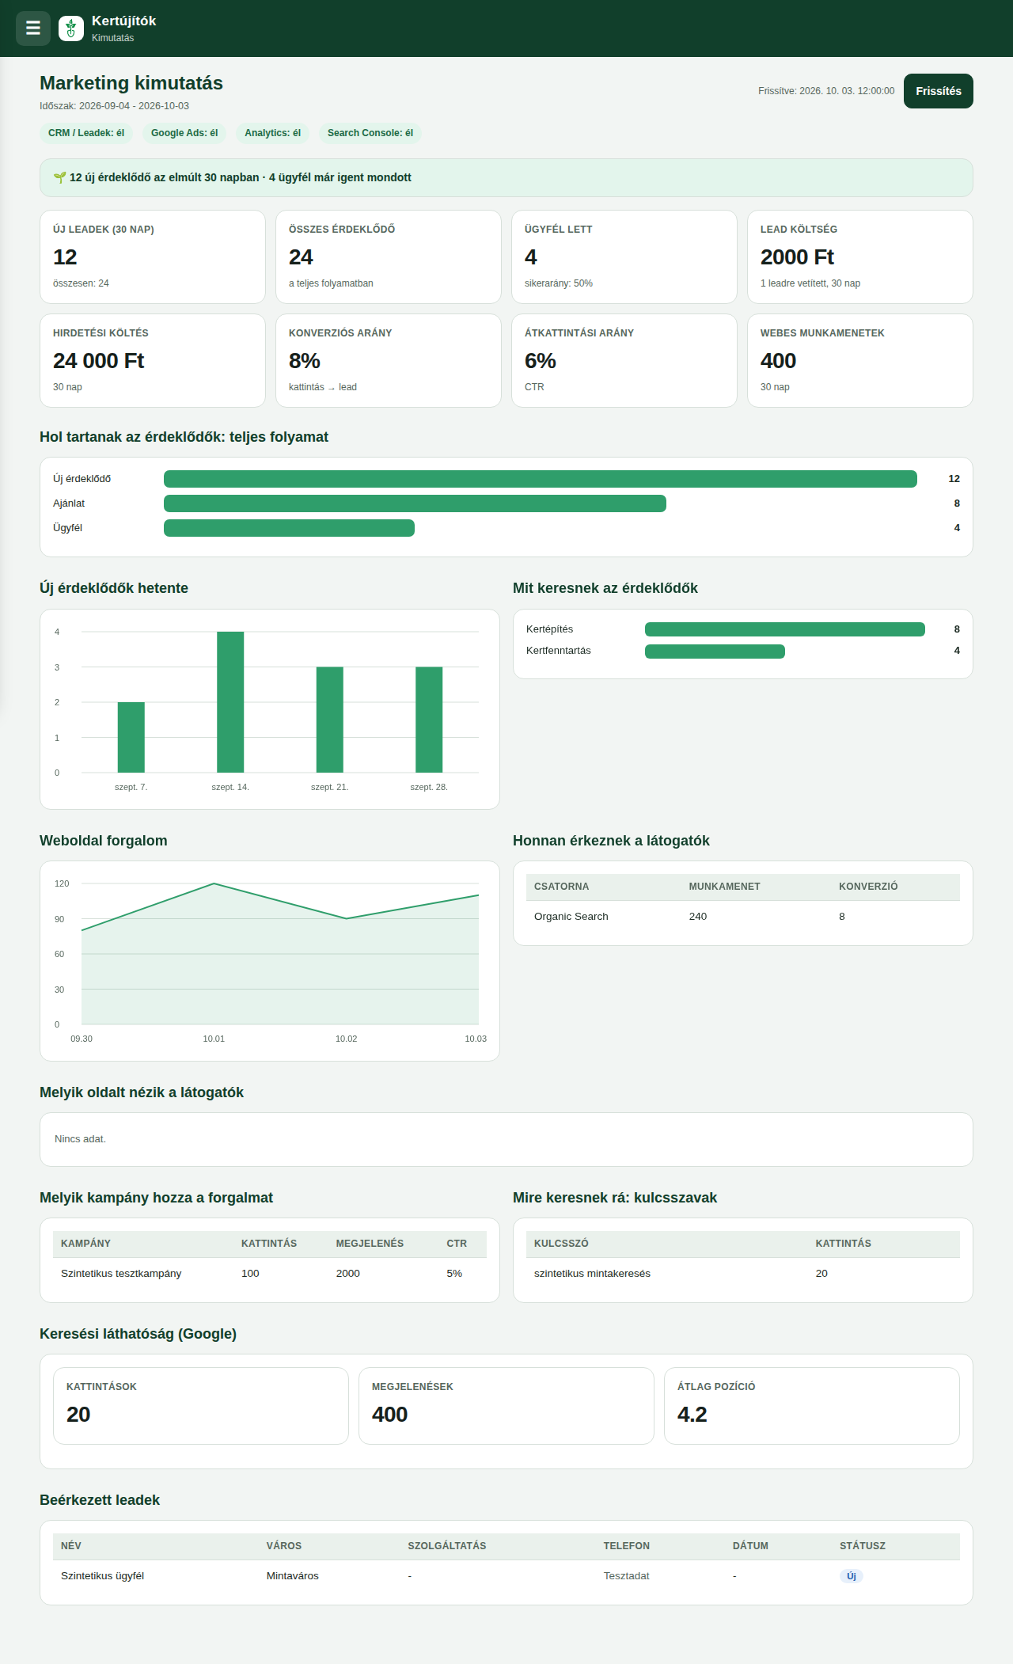Select the Analytics status chip
The image size is (1013, 1664).
pyautogui.click(x=272, y=133)
